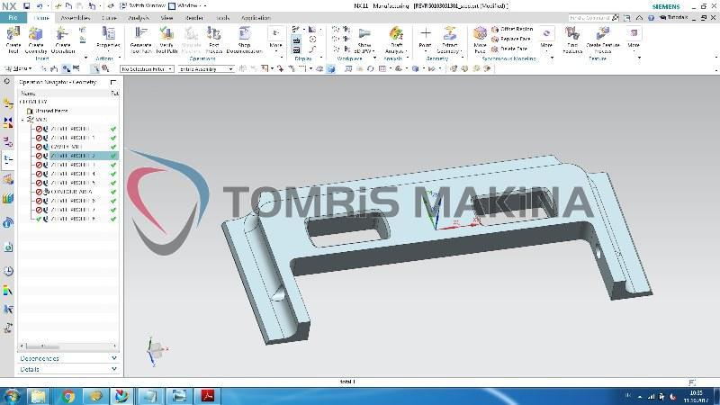Open Chrome from the taskbar

click(67, 396)
